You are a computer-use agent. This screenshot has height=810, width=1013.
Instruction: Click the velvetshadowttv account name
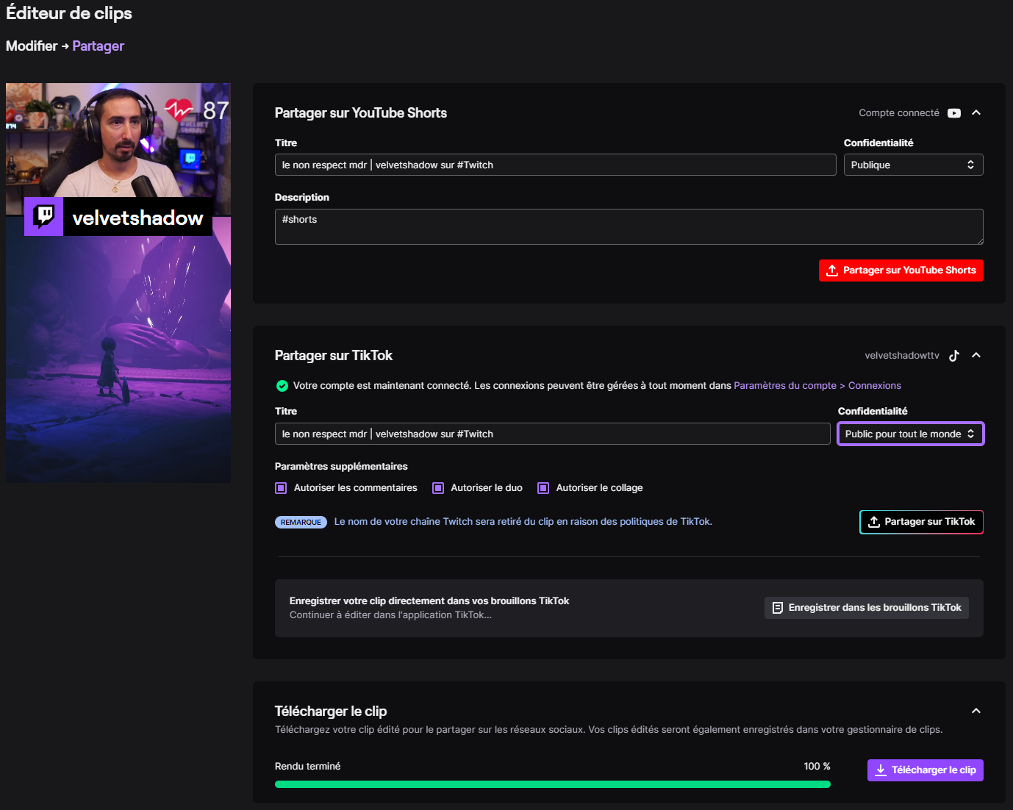click(x=902, y=356)
